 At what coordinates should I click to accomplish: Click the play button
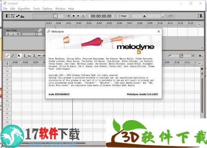78,16
